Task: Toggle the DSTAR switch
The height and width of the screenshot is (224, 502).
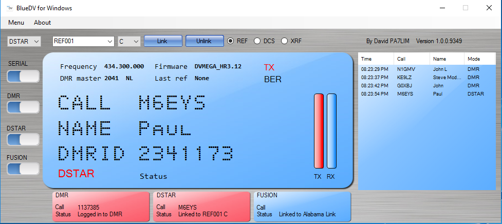Action: (23, 139)
